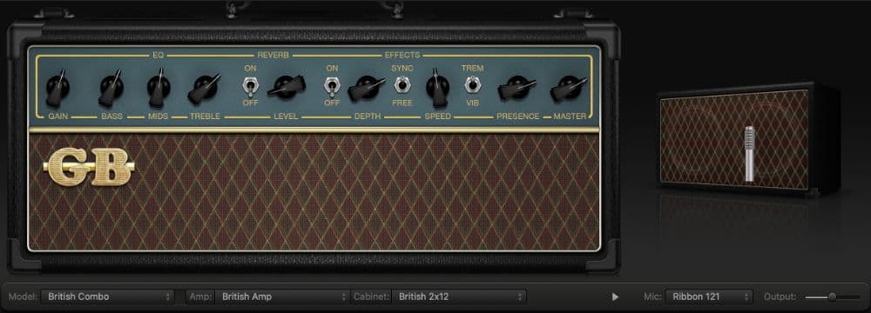
Task: Open the Amp dropdown showing British Amp
Action: [283, 296]
